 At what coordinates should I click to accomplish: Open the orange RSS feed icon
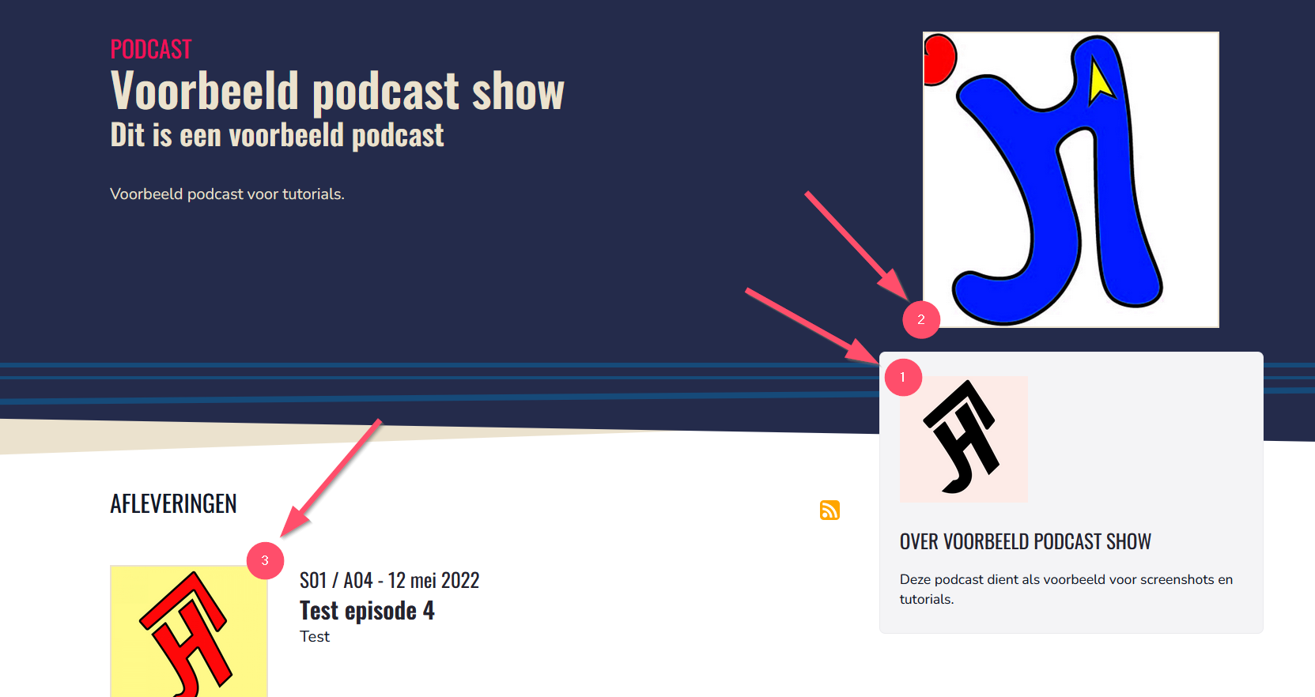(829, 510)
